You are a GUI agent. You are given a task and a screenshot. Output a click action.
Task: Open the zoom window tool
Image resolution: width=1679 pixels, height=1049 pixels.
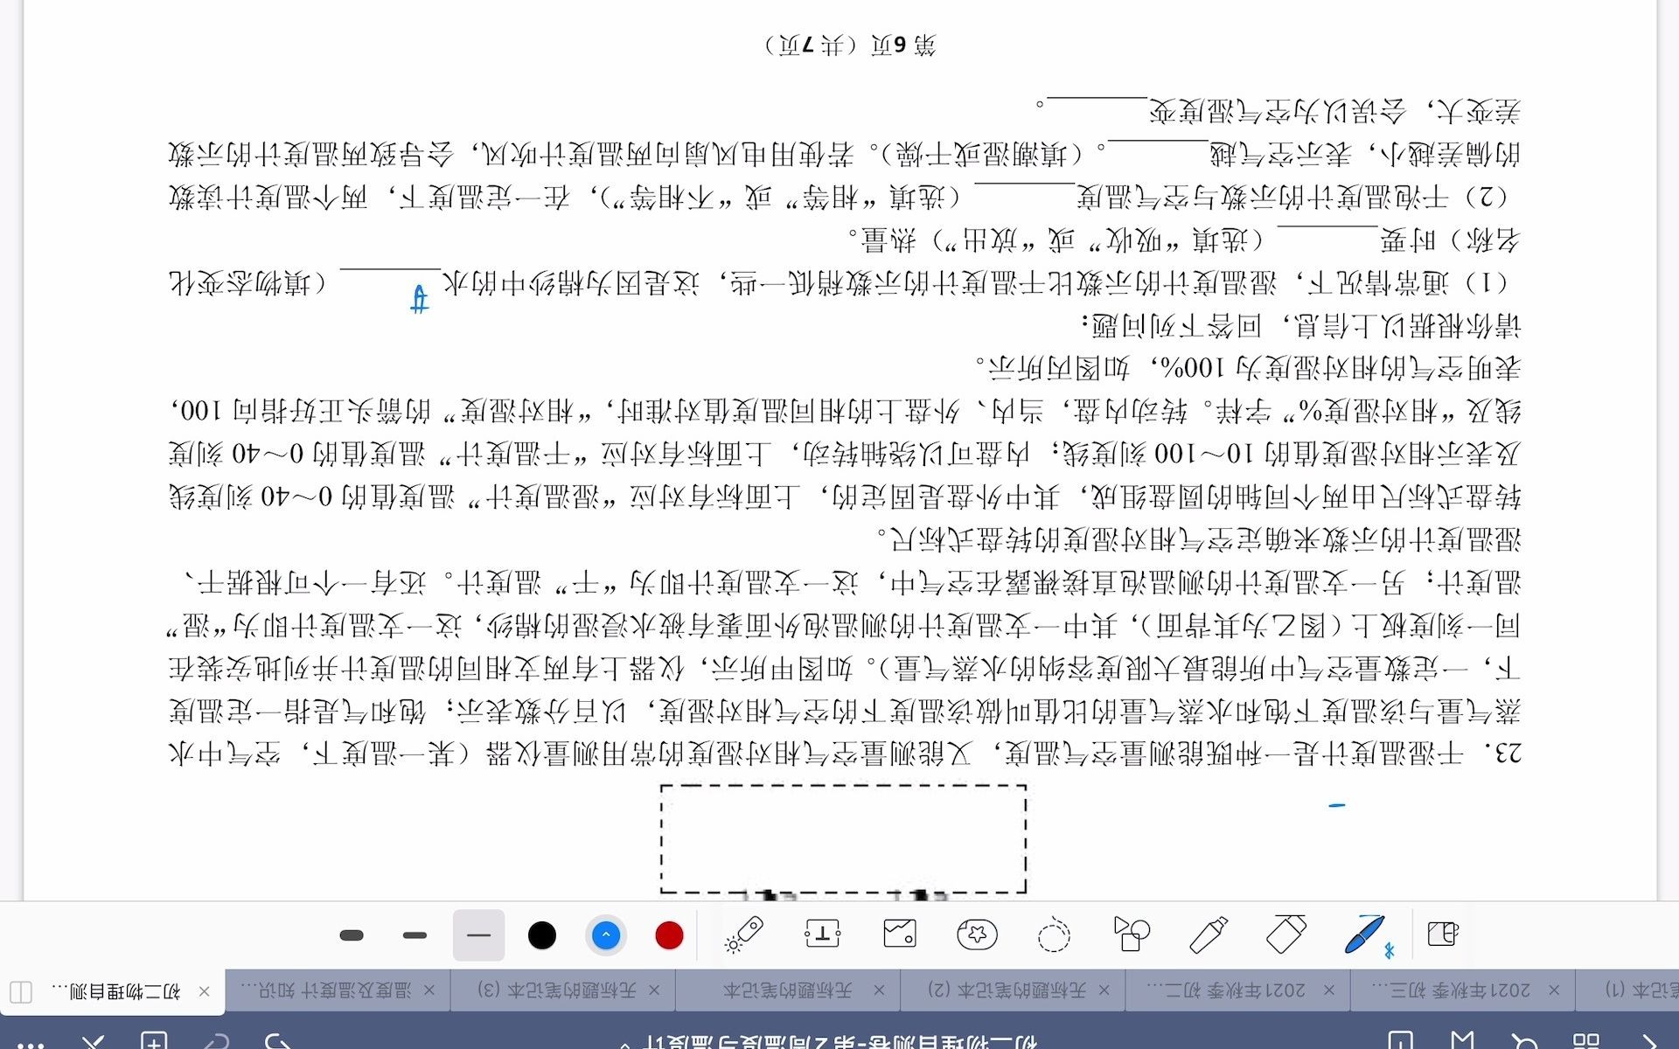[x=1442, y=934]
